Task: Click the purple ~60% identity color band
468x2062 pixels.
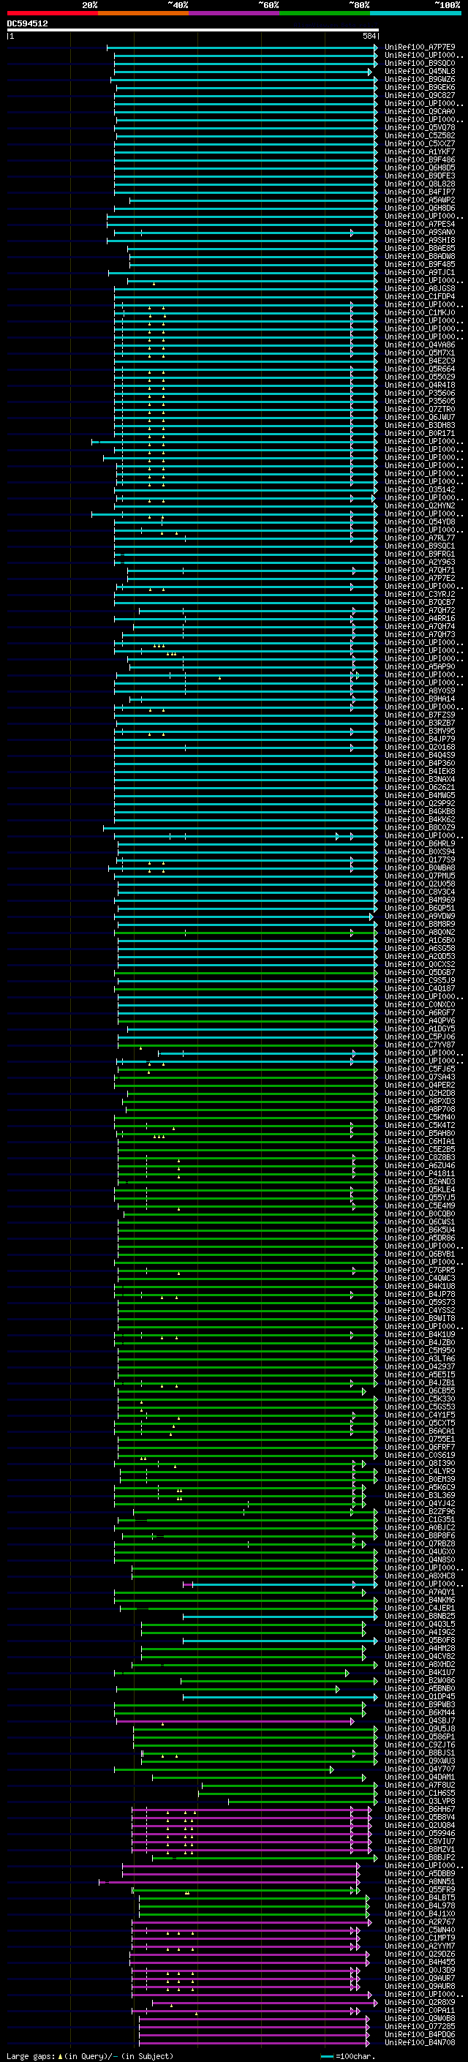Action: [233, 13]
